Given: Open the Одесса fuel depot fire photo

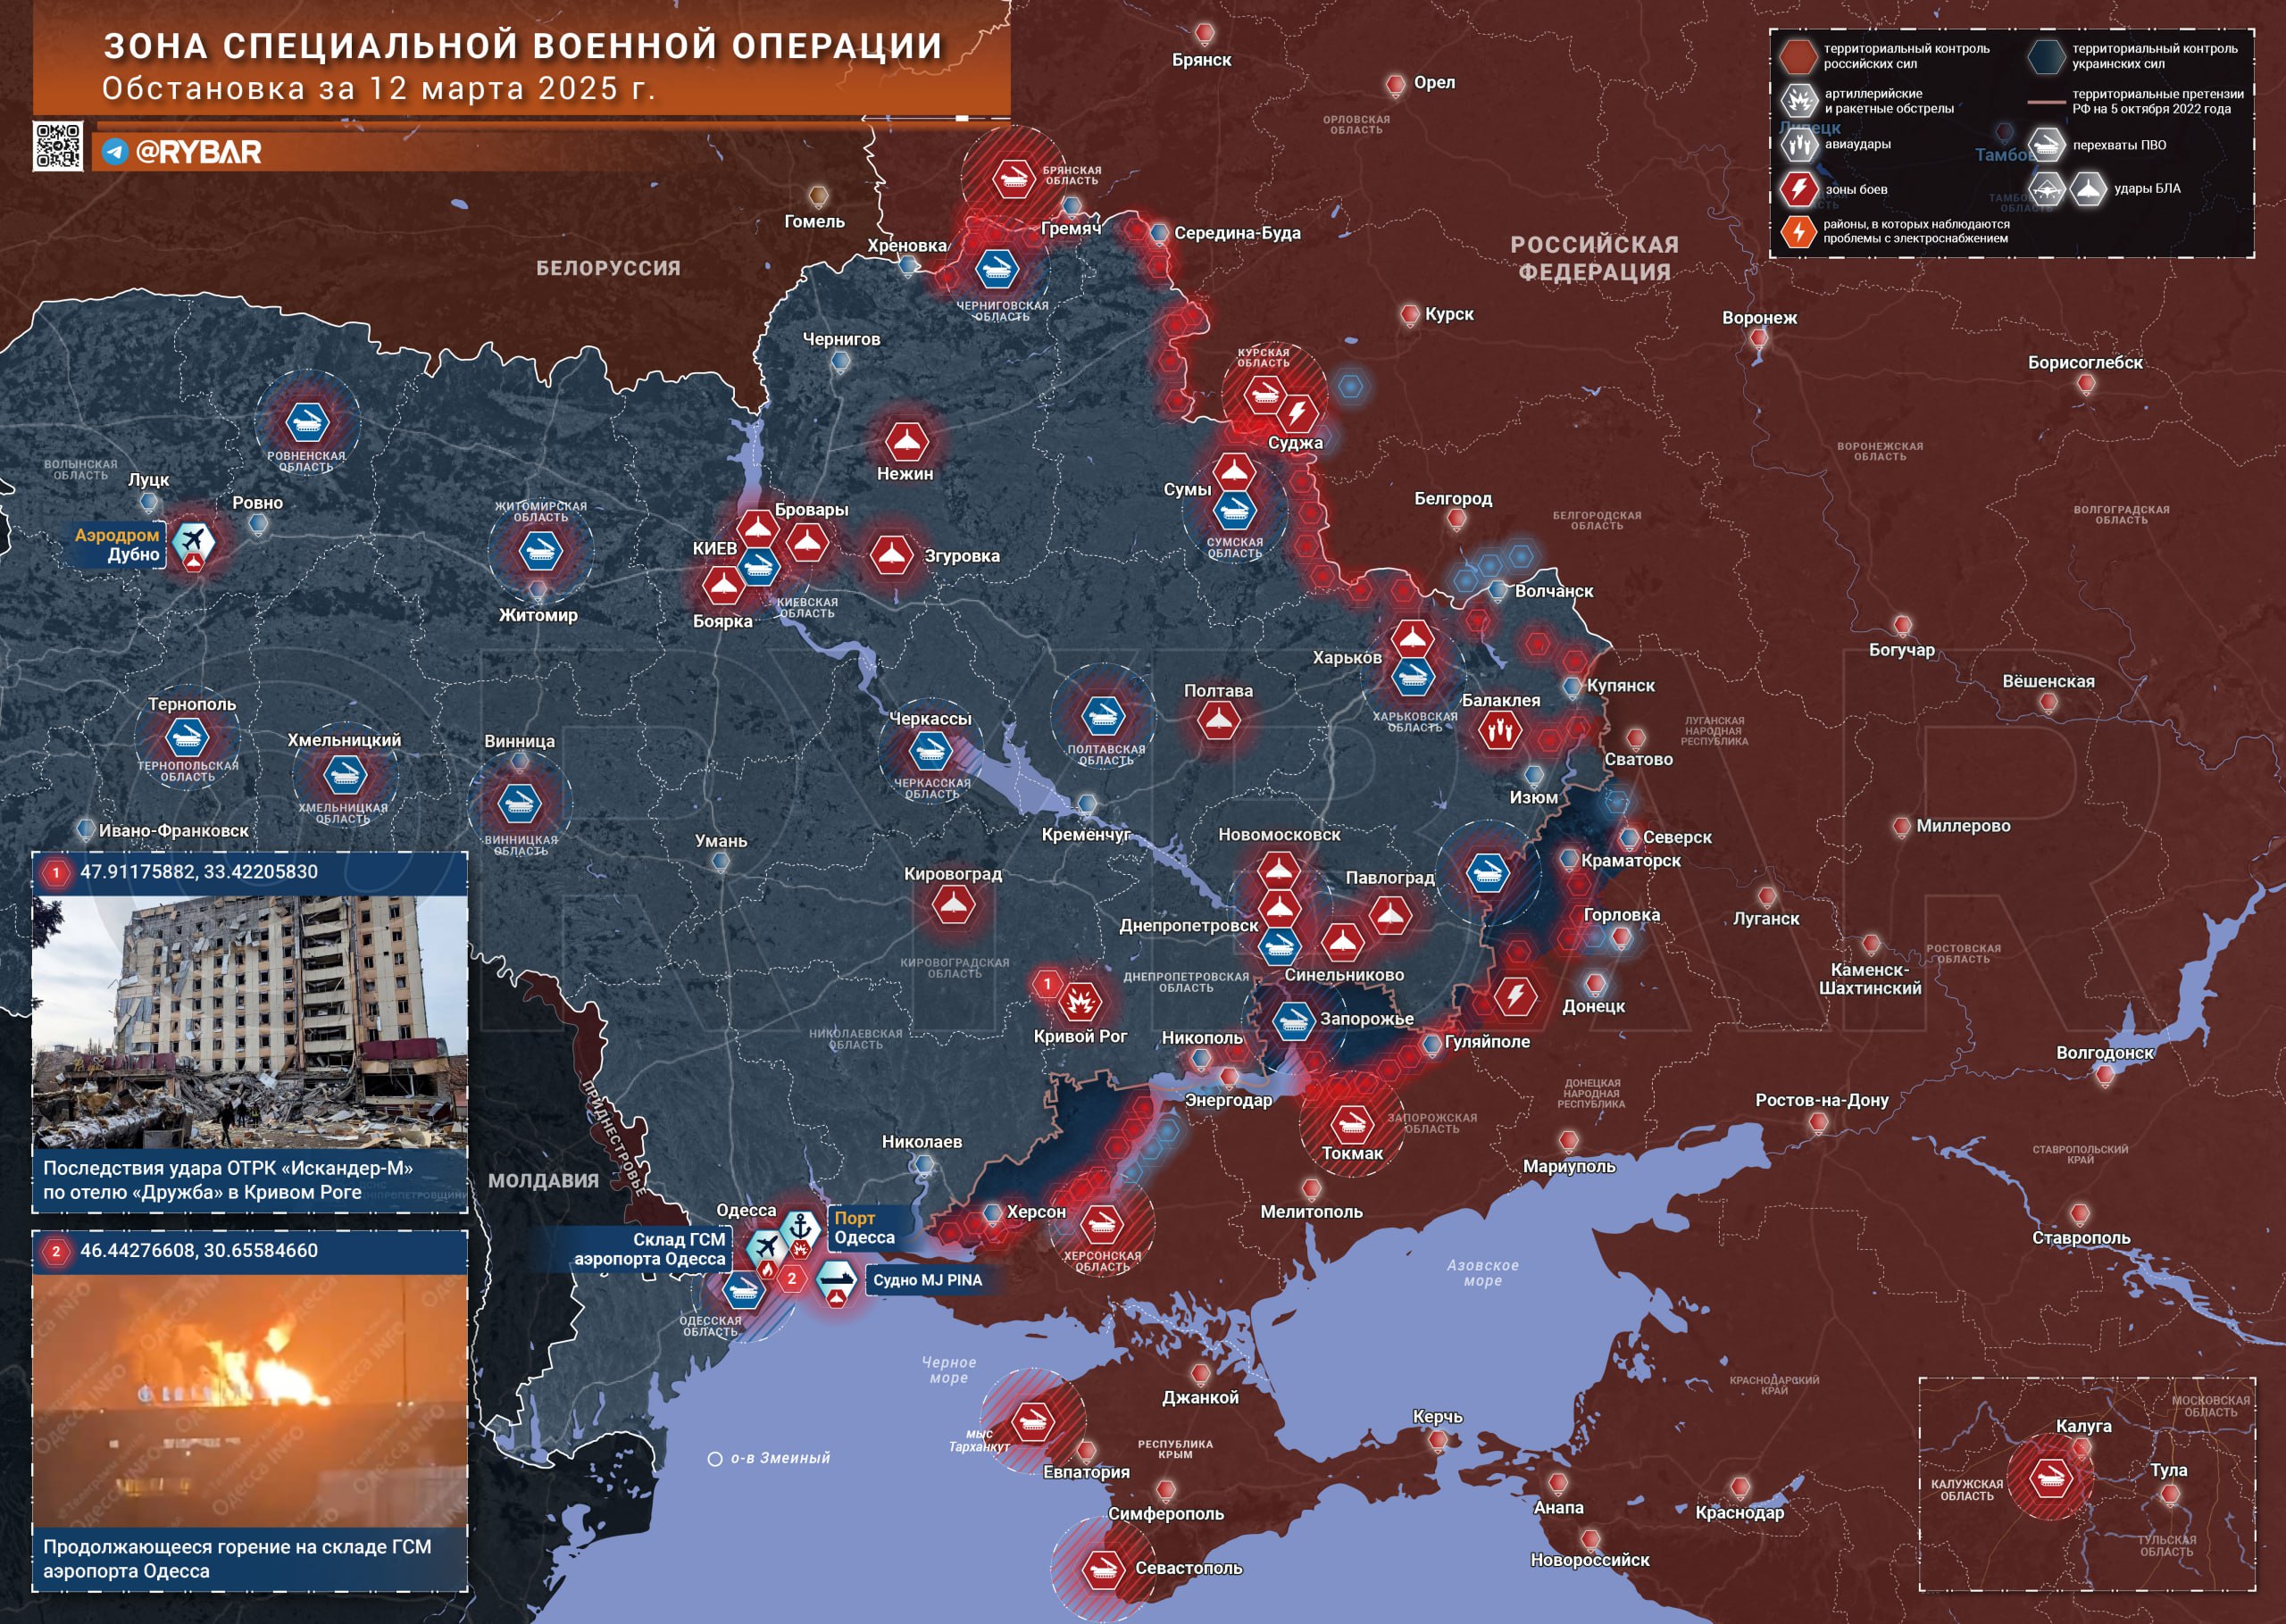Looking at the screenshot, I should [250, 1400].
